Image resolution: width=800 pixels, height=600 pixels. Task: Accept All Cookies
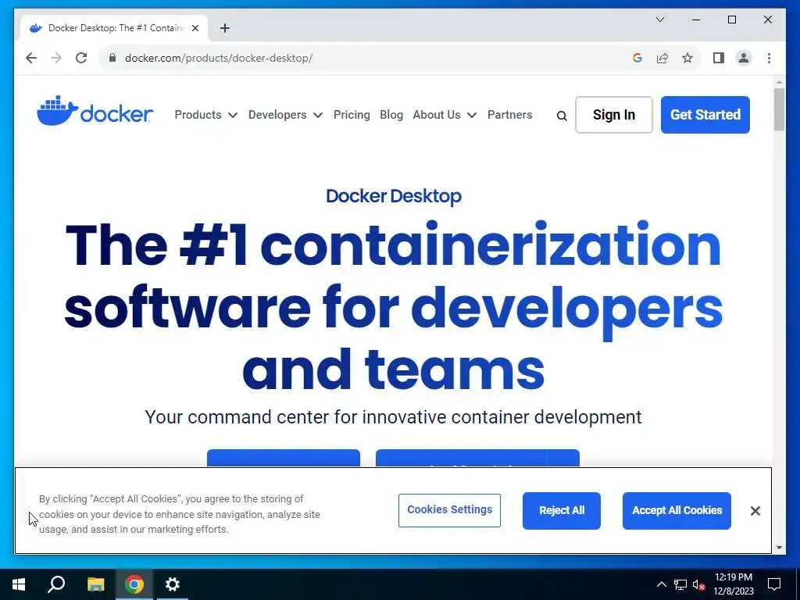677,511
